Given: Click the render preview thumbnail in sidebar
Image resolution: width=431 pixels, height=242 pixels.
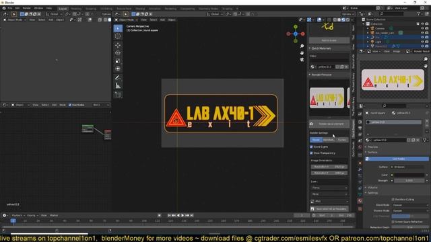Looking at the screenshot, I should tap(327, 98).
